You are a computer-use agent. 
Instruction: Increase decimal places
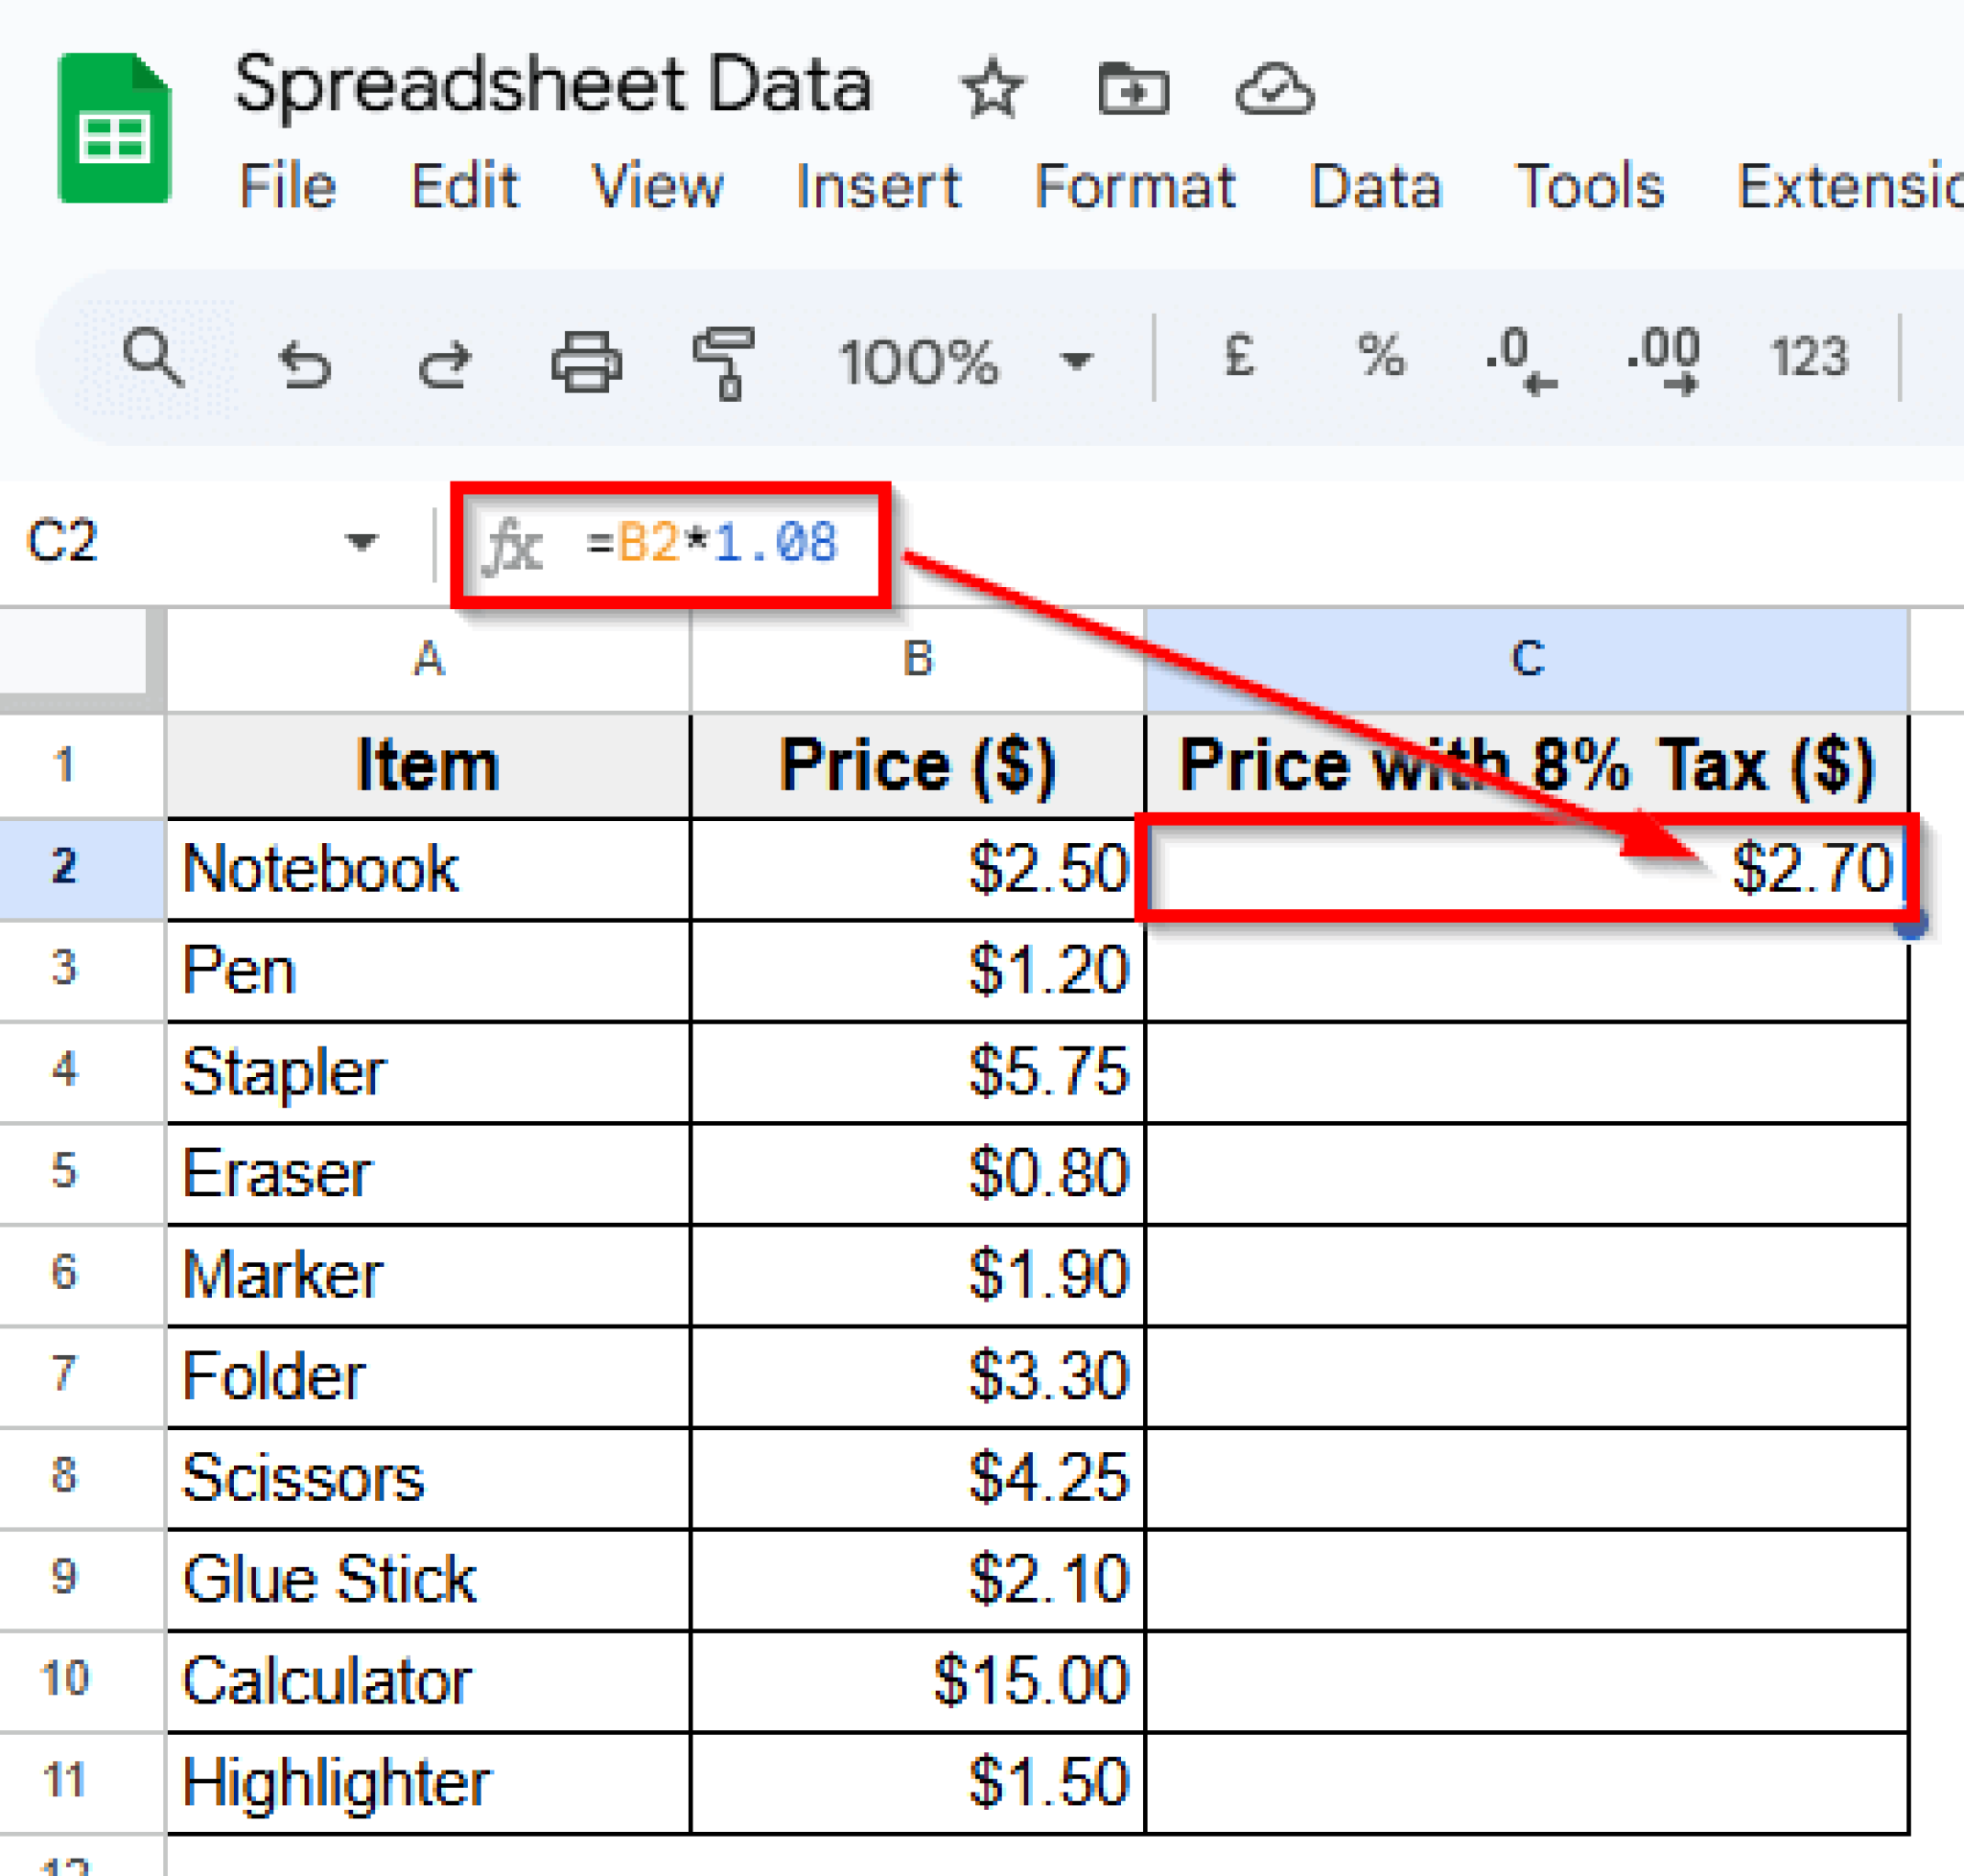(1666, 360)
